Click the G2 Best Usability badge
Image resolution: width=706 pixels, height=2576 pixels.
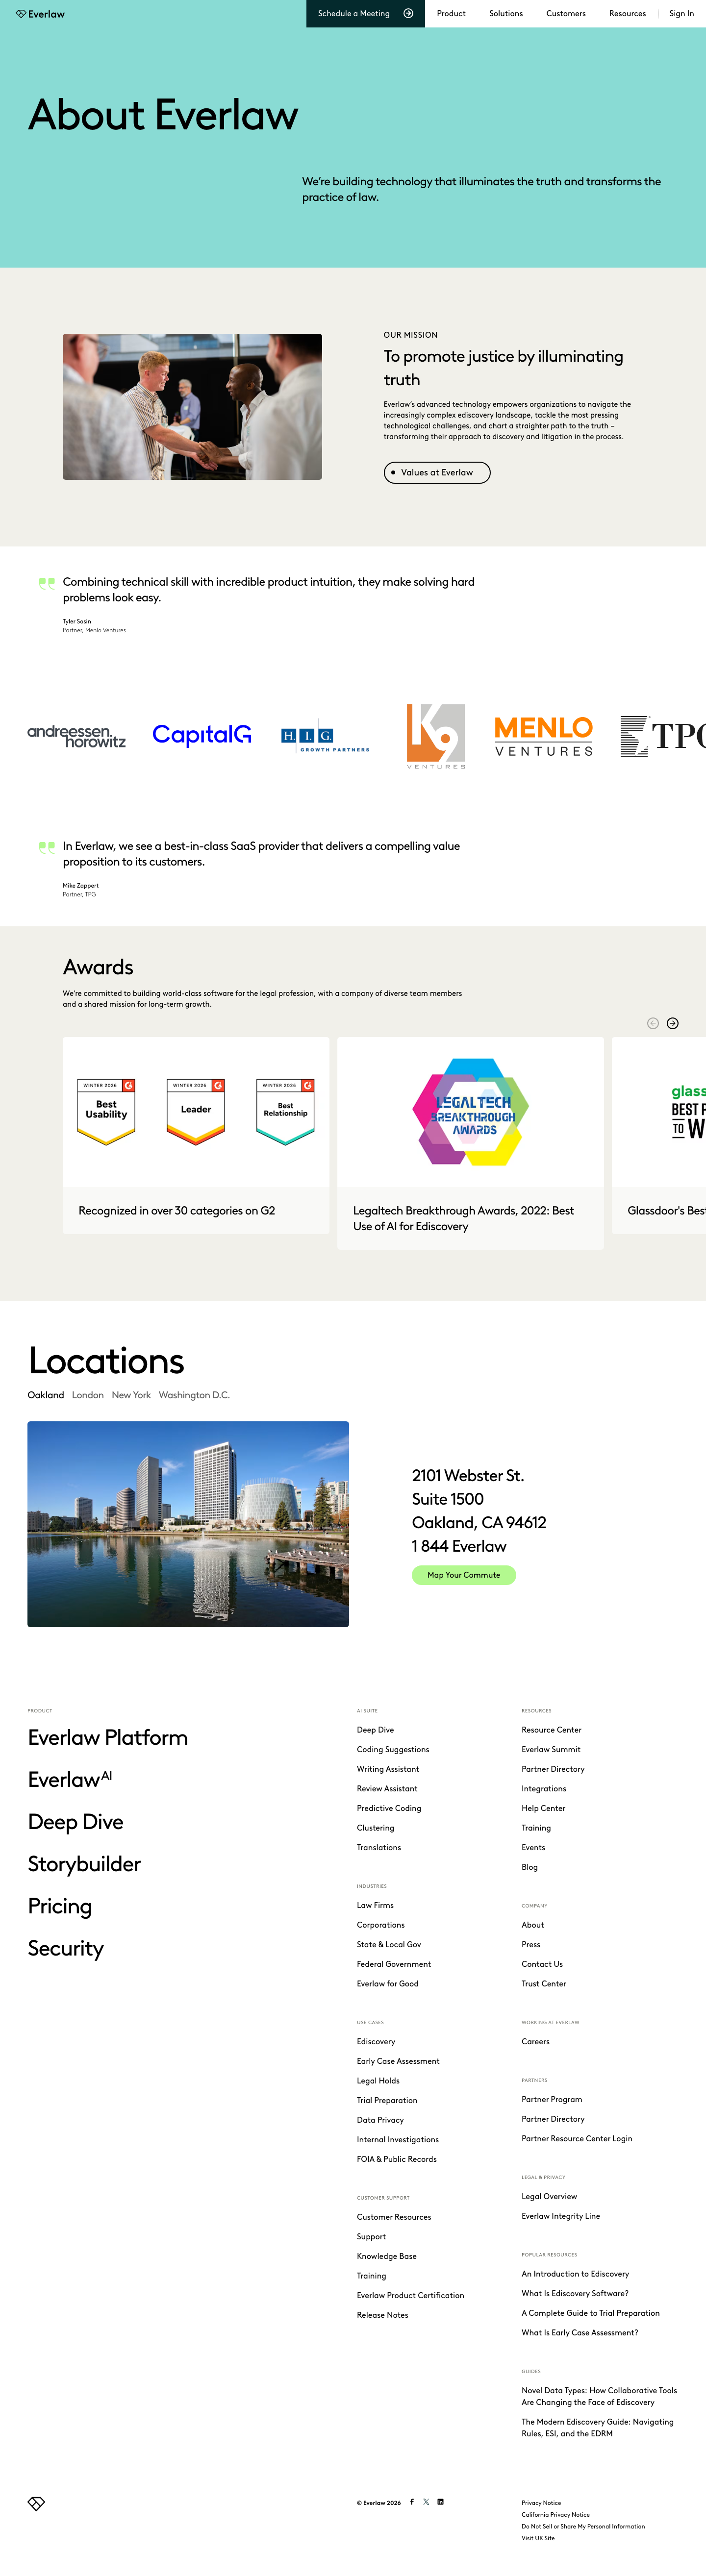[x=106, y=1112]
